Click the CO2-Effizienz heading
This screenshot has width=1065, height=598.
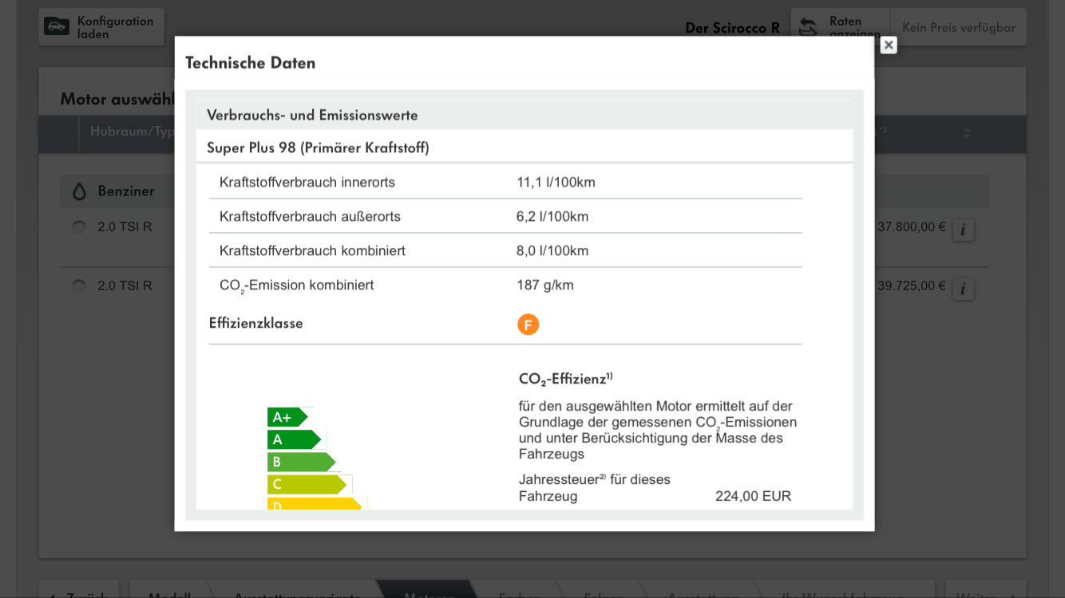coord(565,379)
